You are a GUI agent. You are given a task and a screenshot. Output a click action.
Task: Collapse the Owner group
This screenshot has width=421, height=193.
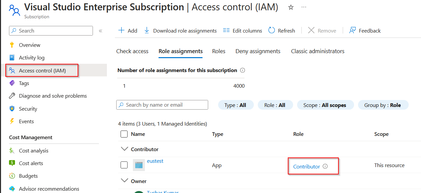coord(124,181)
